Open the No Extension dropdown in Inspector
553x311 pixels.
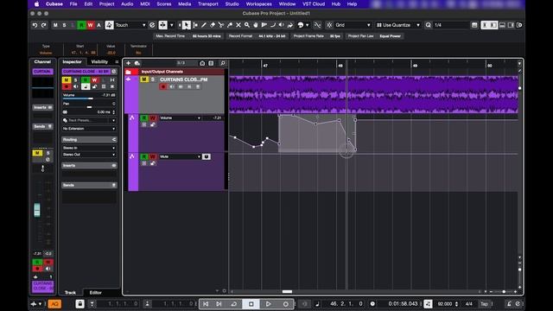[x=89, y=129]
